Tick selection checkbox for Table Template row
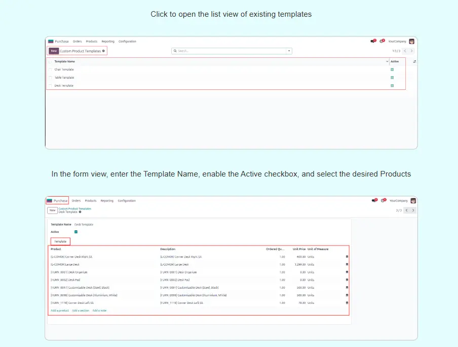Viewport: 458px width, 347px height. 50,78
